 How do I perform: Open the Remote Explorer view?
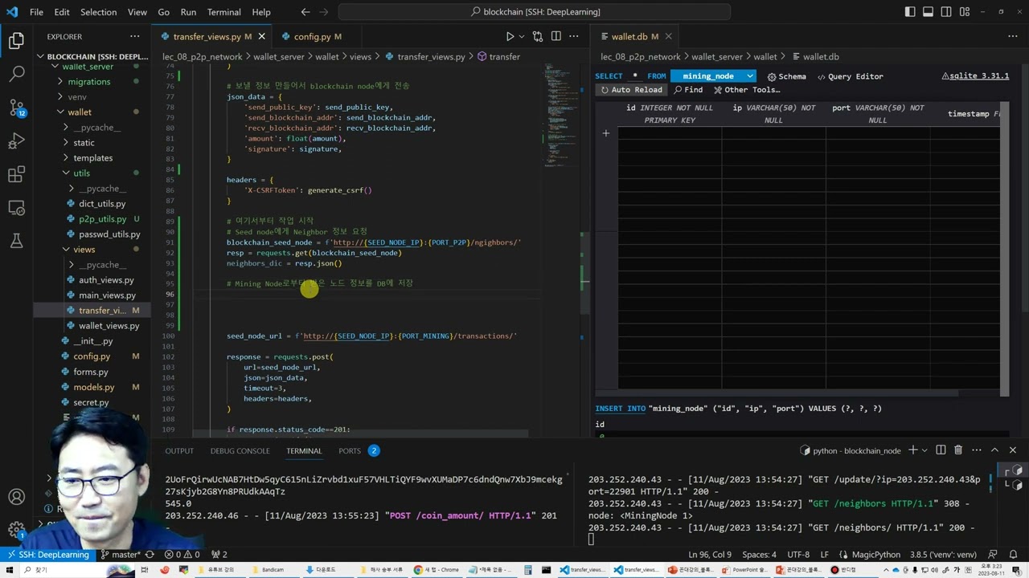coord(16,208)
